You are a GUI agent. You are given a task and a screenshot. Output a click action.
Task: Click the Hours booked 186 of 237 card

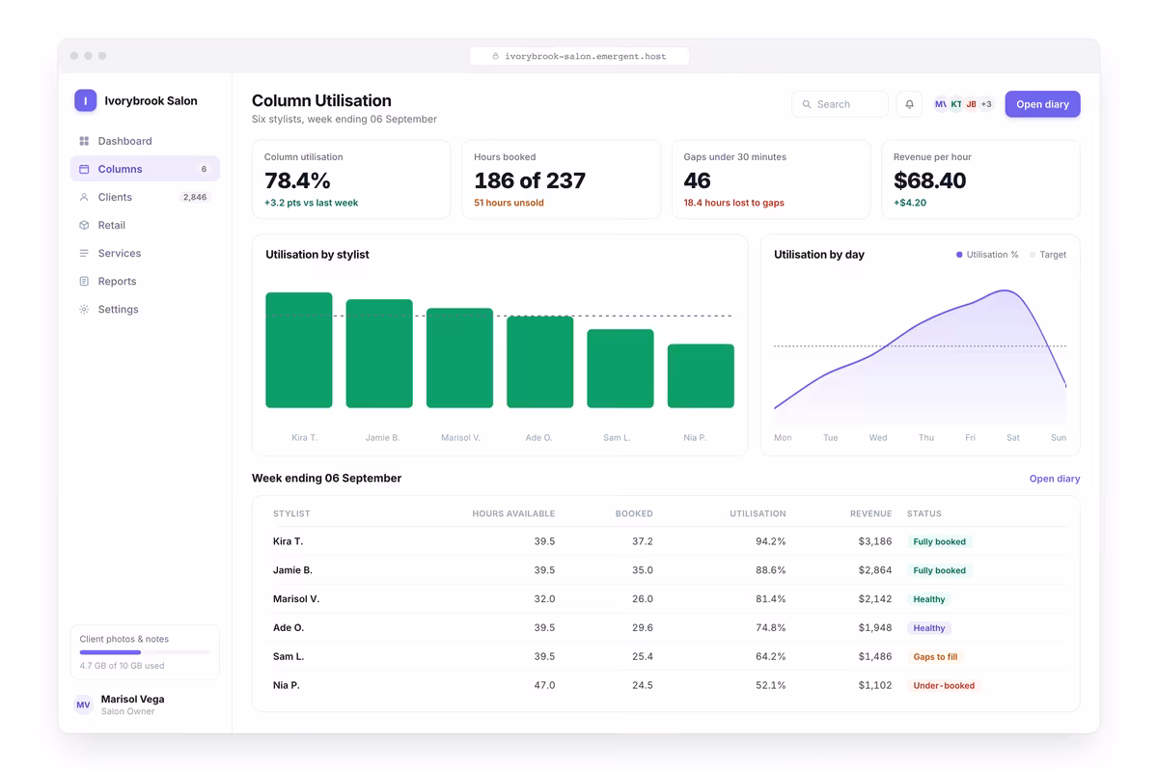coord(561,179)
